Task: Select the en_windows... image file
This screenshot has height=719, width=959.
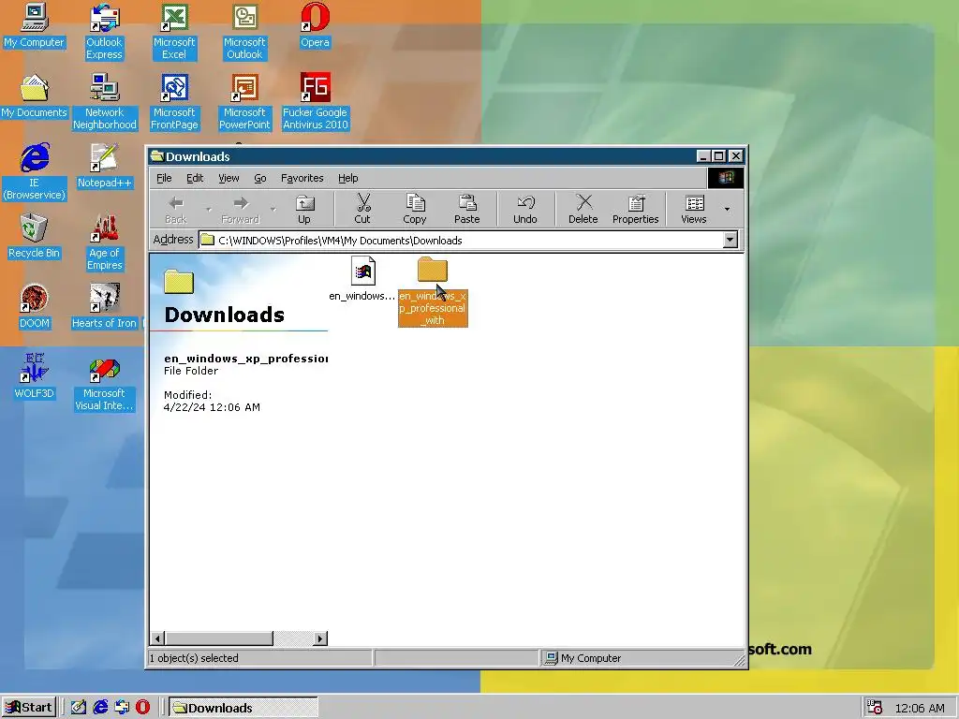Action: click(362, 279)
